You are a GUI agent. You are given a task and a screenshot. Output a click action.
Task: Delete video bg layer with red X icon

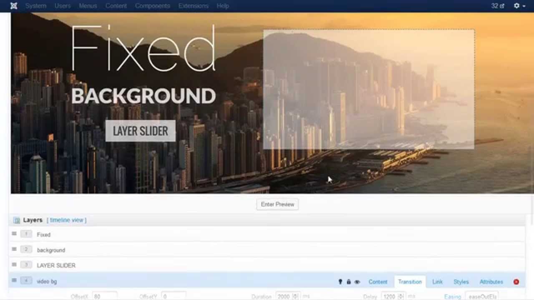click(516, 282)
